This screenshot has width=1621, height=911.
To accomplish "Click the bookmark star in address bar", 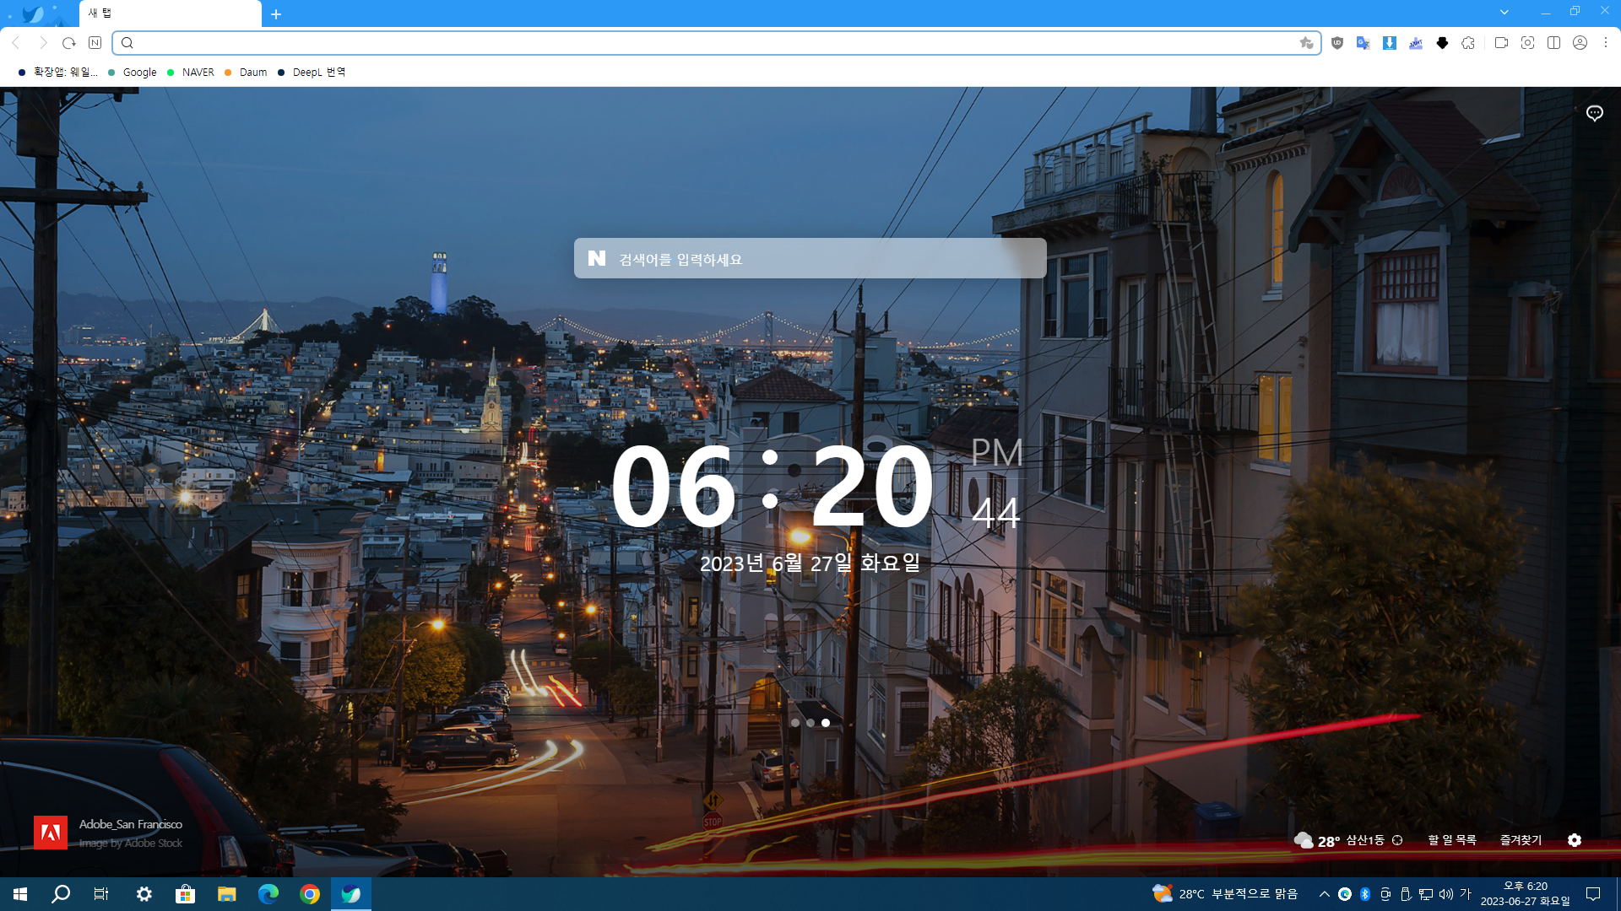I will point(1306,43).
